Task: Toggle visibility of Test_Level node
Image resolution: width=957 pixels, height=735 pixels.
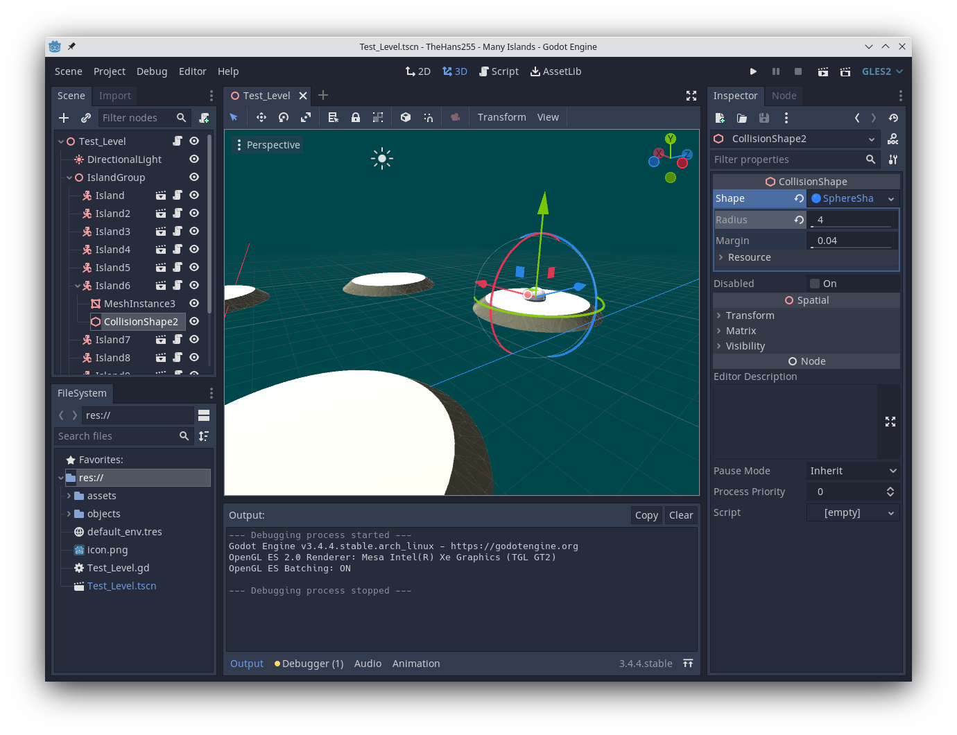Action: click(194, 141)
